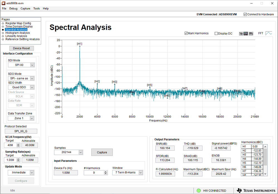Select the zoom magnifier graph tool
Screen dimensions: 278x194
click(x=246, y=34)
